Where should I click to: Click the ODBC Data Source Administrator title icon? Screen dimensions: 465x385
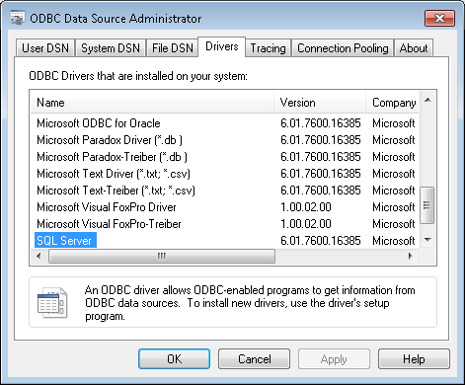click(x=17, y=18)
